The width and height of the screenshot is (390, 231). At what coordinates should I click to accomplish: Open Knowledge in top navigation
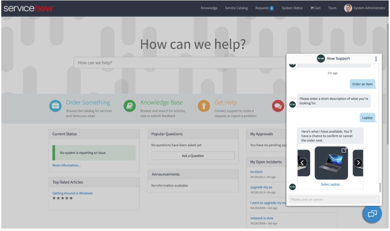[x=209, y=8]
